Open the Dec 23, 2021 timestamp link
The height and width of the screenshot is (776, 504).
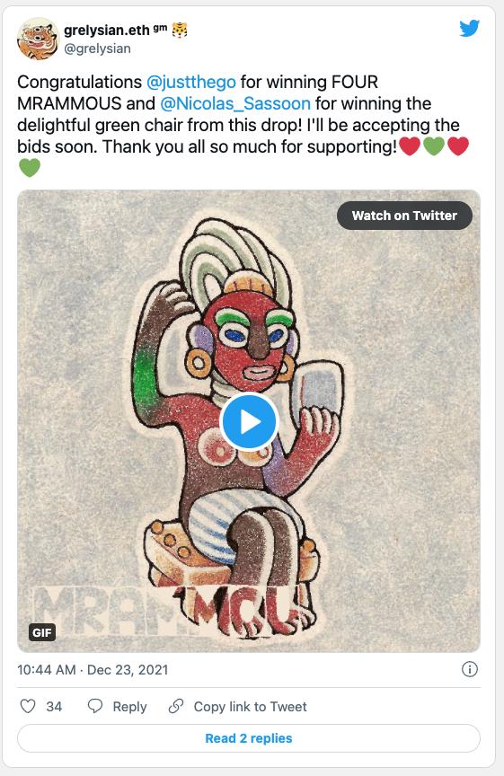click(128, 670)
